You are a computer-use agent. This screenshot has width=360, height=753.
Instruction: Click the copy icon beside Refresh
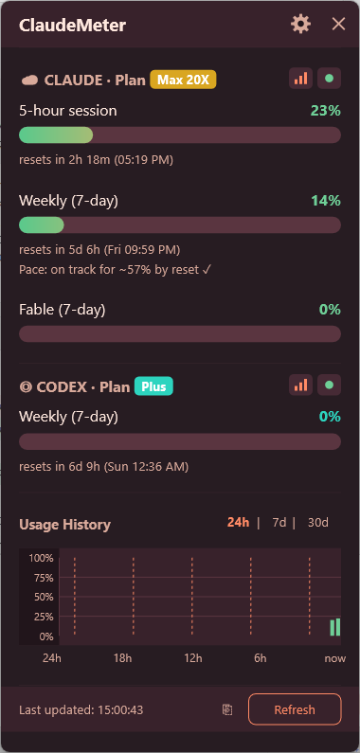pos(227,709)
